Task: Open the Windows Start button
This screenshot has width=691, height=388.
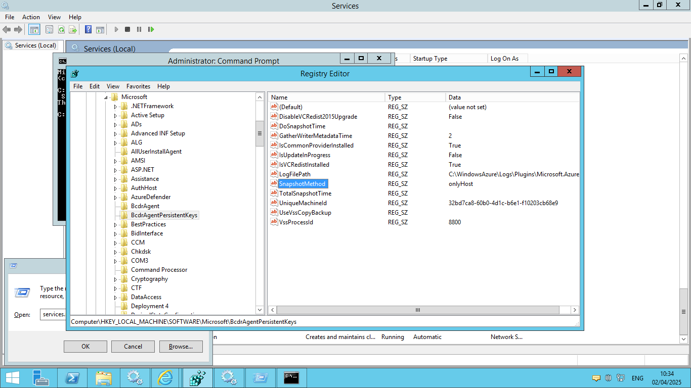Action: click(13, 378)
